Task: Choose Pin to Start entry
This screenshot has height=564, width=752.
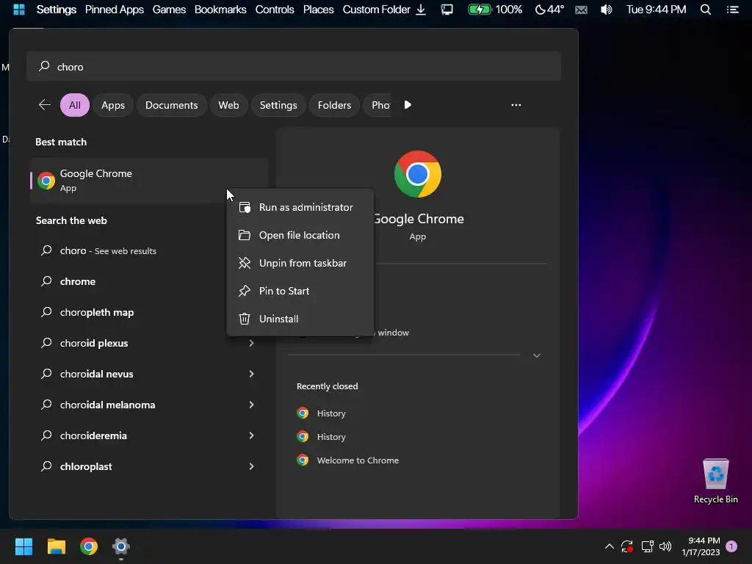Action: pos(300,291)
